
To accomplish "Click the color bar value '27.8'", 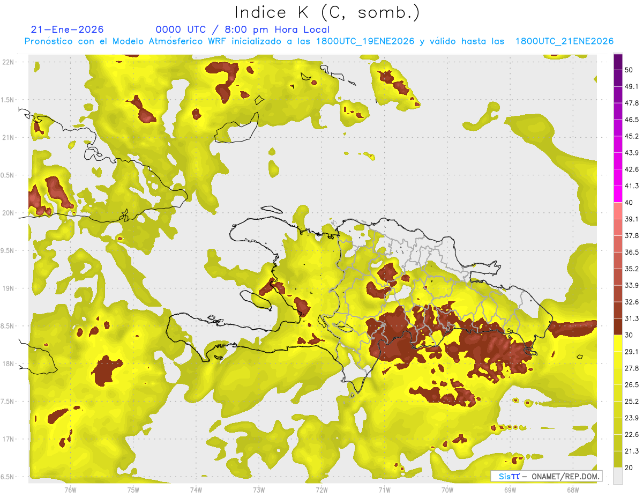I will click(631, 368).
